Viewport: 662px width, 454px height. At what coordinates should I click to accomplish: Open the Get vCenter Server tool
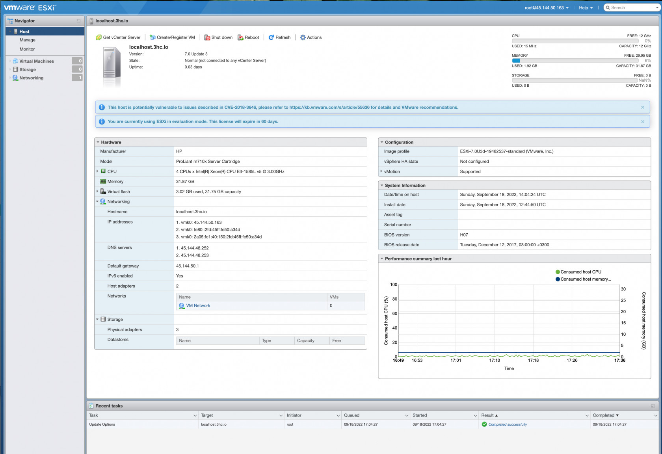(118, 37)
